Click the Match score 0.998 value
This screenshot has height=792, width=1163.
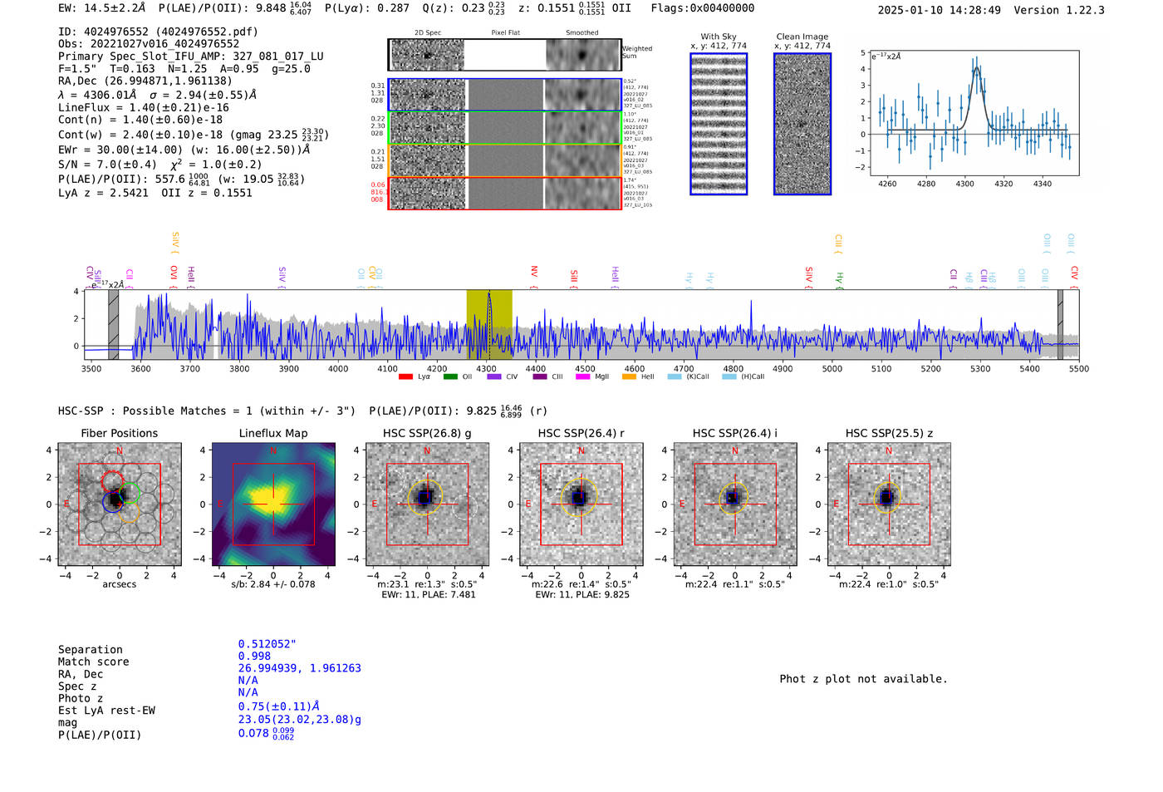pyautogui.click(x=254, y=657)
